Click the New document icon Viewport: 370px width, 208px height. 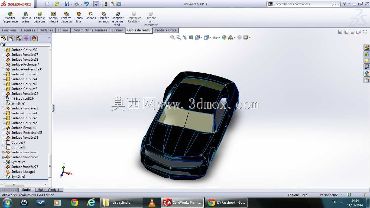tap(47, 4)
